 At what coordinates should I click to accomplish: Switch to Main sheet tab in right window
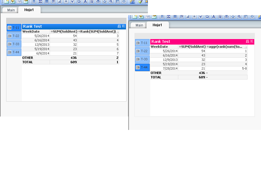click(139, 25)
